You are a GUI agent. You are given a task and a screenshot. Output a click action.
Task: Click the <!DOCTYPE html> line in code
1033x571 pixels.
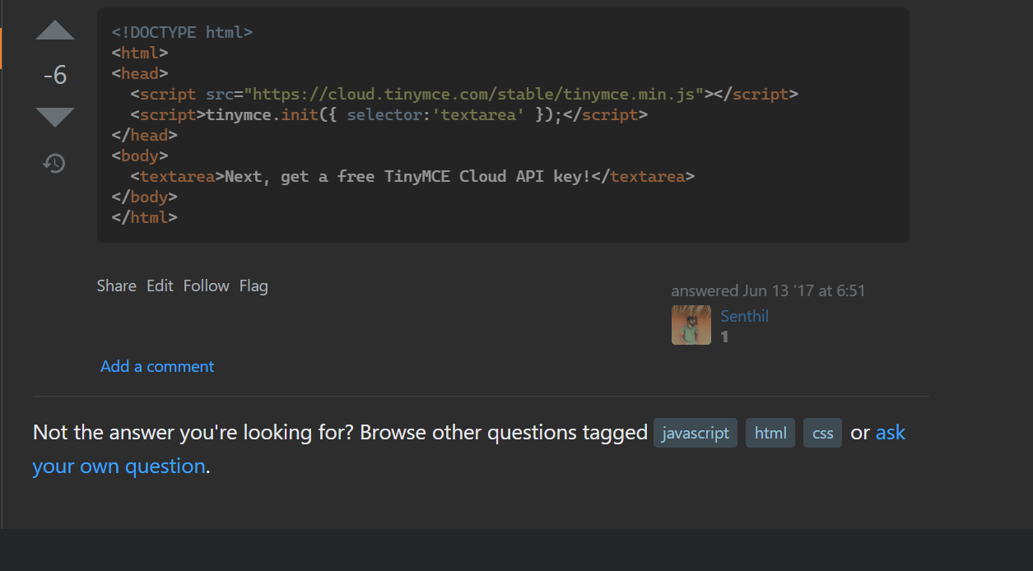coord(182,32)
